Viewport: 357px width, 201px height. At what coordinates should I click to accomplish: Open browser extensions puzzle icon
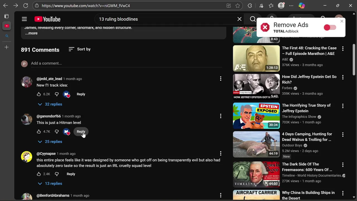tap(250, 6)
